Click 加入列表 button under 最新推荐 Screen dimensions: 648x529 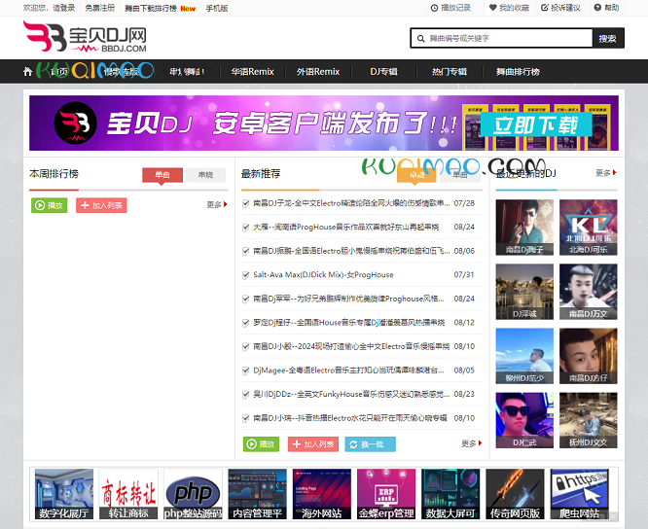(313, 444)
